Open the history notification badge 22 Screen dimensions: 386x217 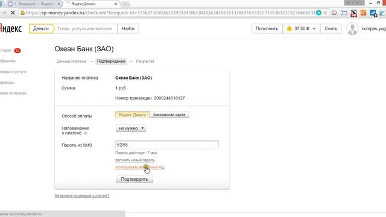(17, 51)
